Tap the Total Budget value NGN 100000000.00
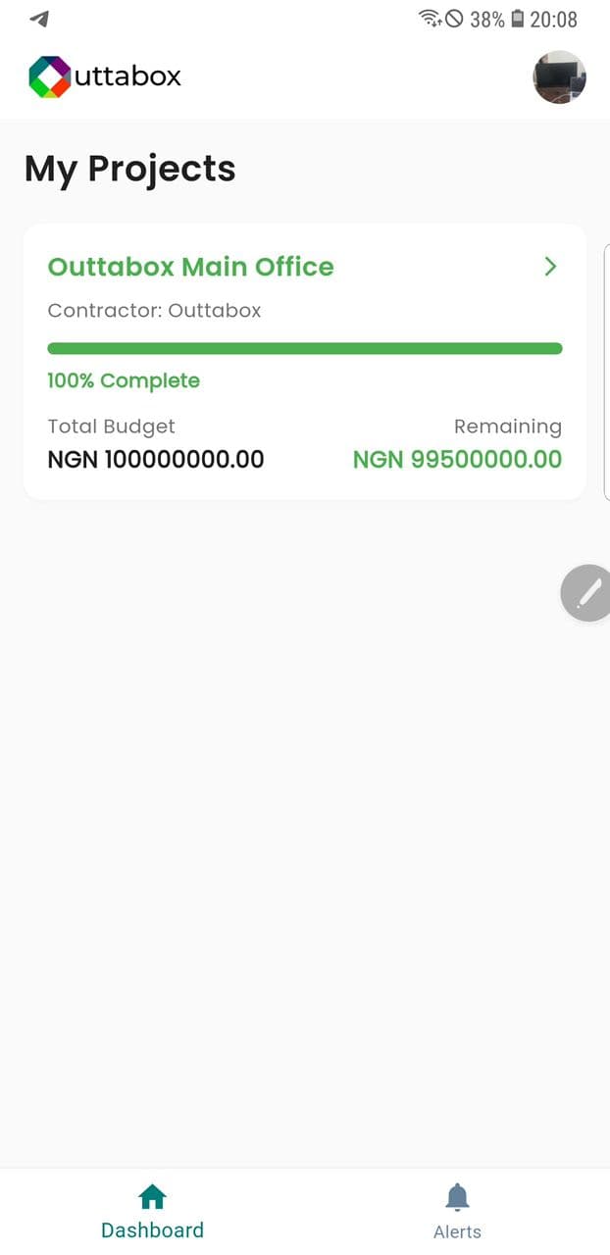 click(156, 458)
